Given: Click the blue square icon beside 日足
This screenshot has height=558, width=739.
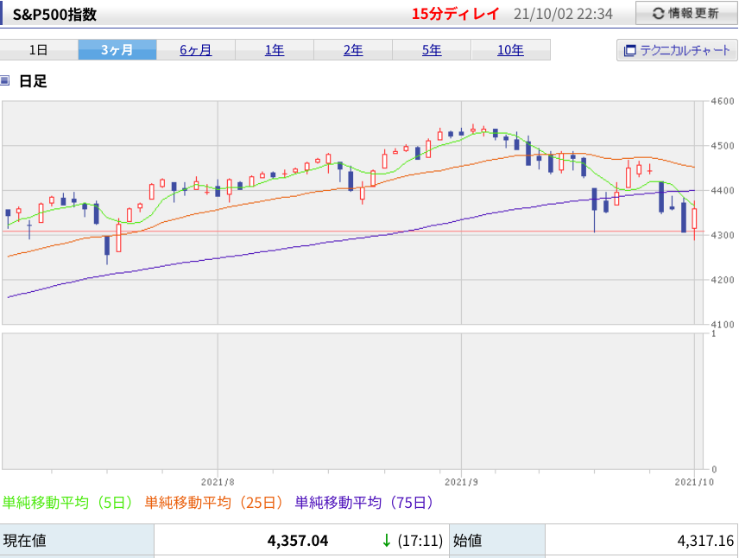Looking at the screenshot, I should (x=5, y=80).
